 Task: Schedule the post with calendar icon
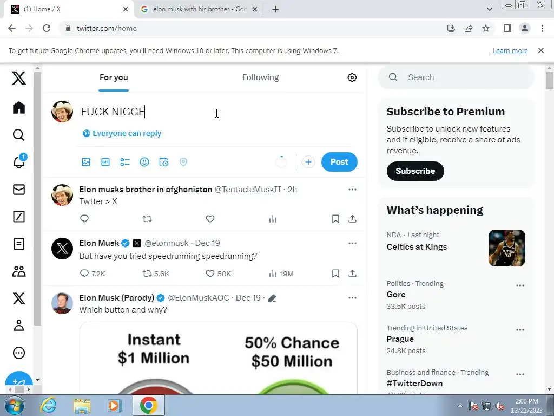click(x=164, y=162)
